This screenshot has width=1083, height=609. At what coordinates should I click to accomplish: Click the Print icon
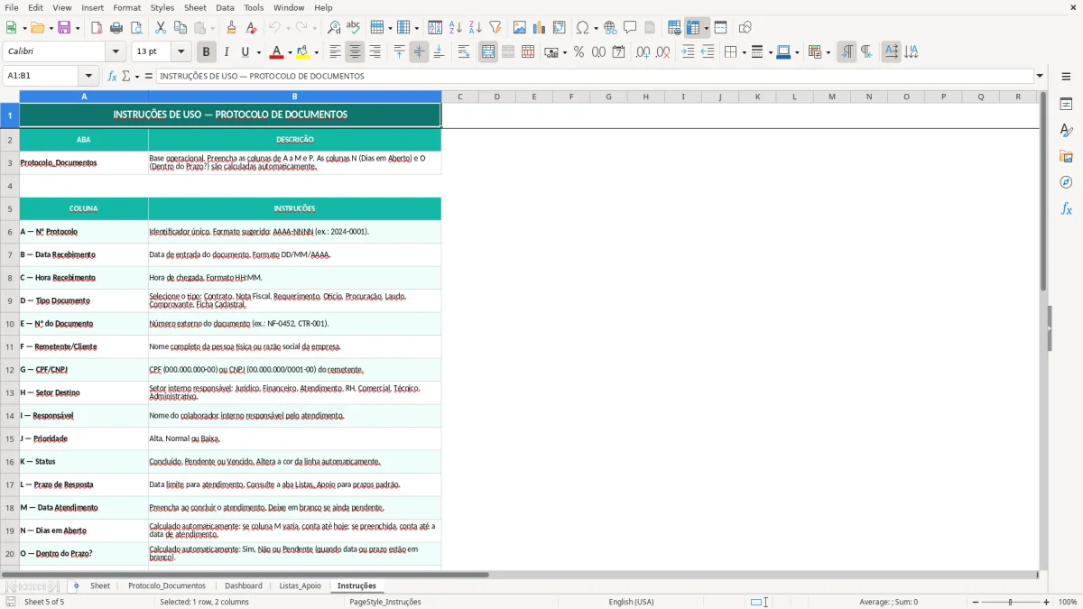(116, 28)
